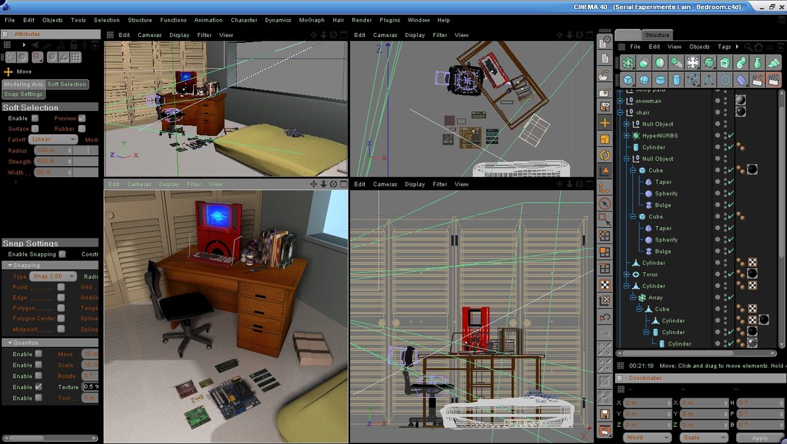Open the Character menu

(244, 20)
